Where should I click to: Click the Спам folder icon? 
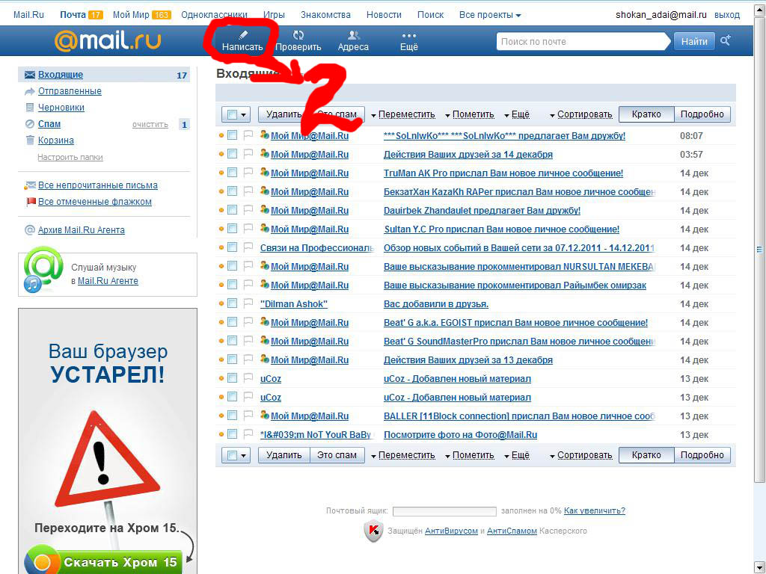click(x=30, y=124)
